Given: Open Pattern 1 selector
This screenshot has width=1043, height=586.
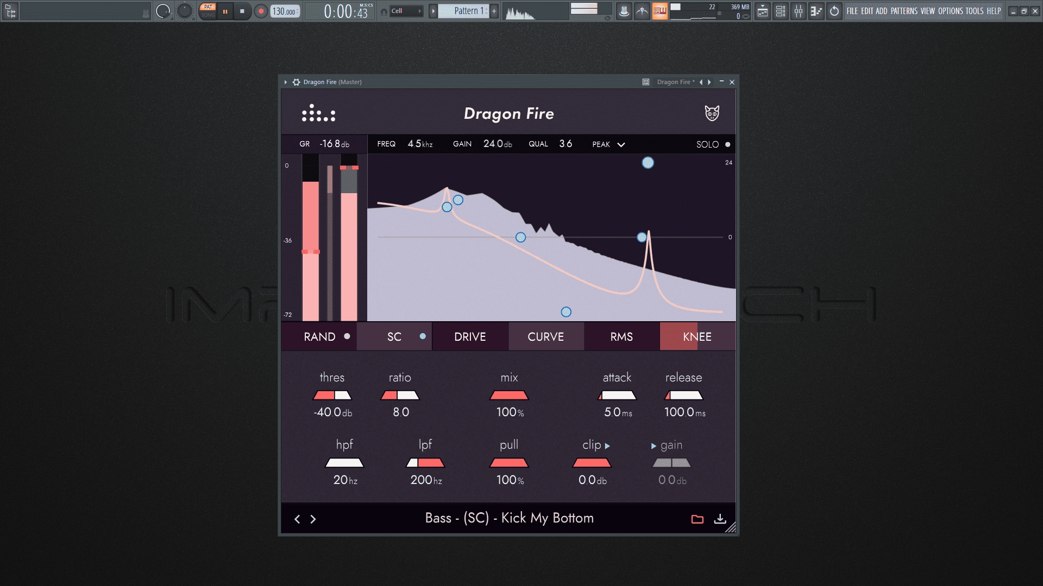Looking at the screenshot, I should (463, 11).
